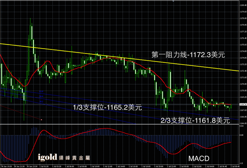Click the 1 Jul 12:00 time axis label

tap(108, 166)
